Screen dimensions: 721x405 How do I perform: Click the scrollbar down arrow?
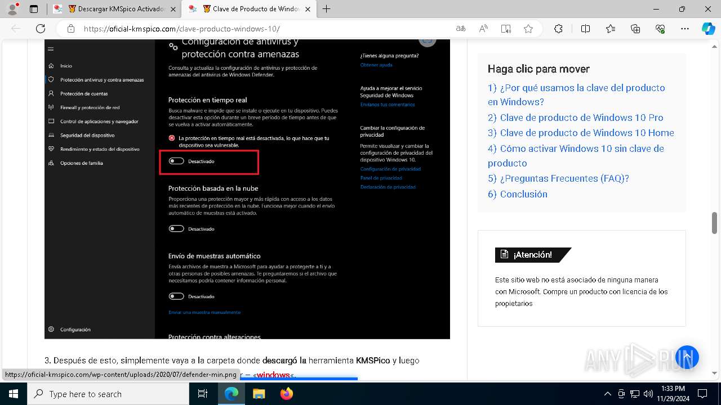[714, 373]
